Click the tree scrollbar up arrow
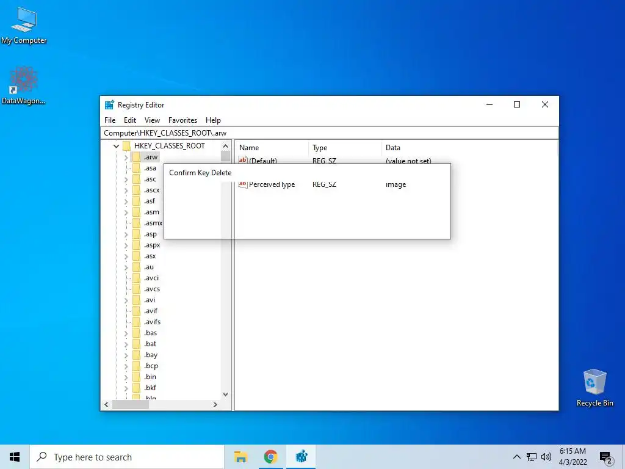Screen dimensions: 625x469 (x=226, y=146)
